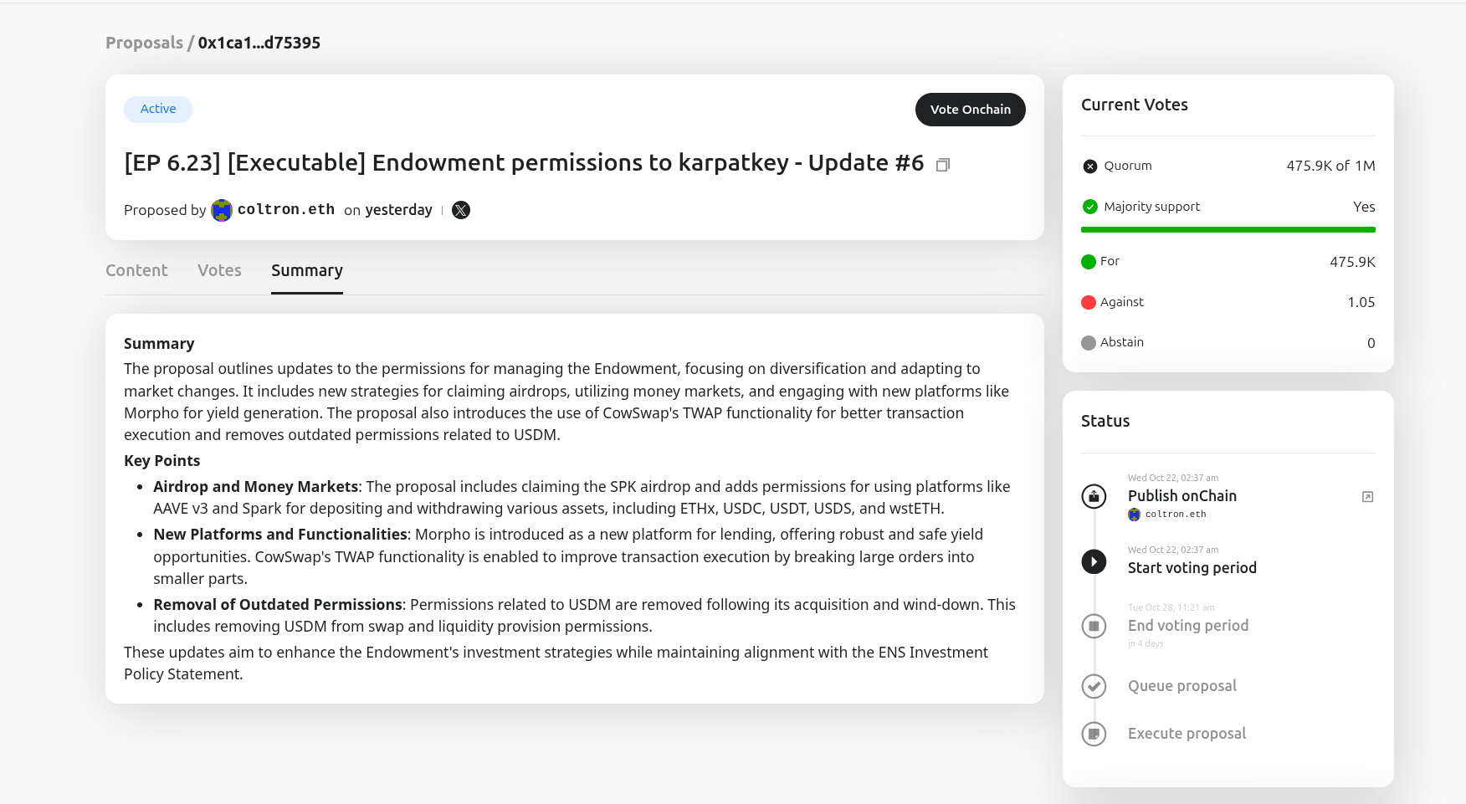The width and height of the screenshot is (1466, 804).
Task: Open coltron.eth proposer profile link
Action: point(285,209)
